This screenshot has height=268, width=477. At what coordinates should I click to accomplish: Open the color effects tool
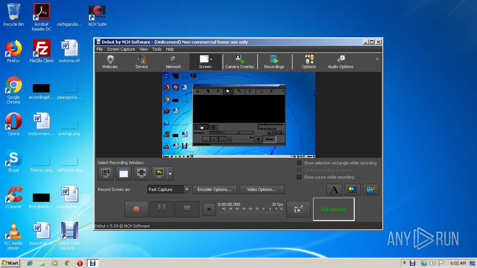(353, 189)
